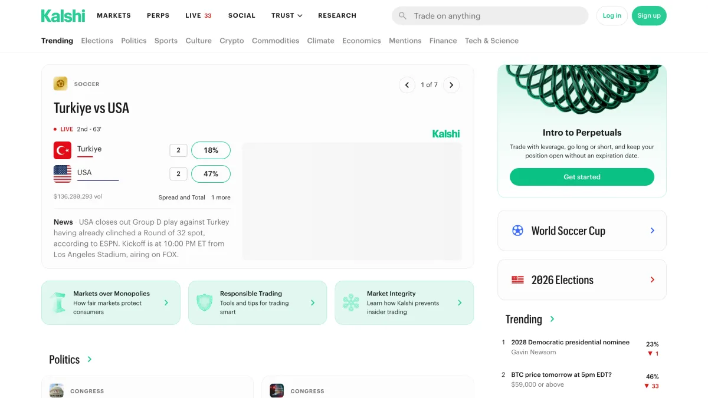Click the USA flag icon

[x=63, y=174]
